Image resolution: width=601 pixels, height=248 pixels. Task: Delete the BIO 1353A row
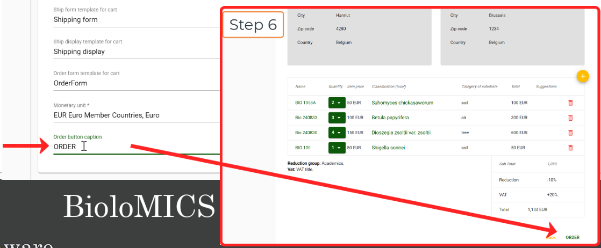(x=570, y=103)
